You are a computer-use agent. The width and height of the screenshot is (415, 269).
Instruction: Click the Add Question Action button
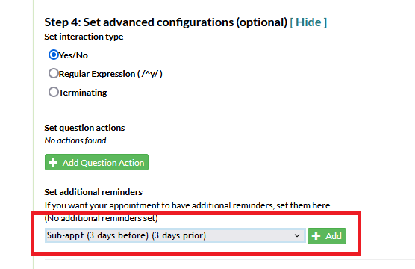click(96, 162)
